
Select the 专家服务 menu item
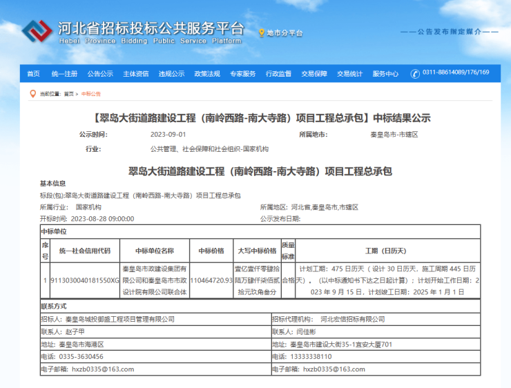coord(243,74)
